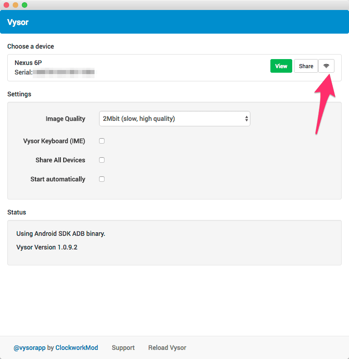Click the Vysor title in header
The image size is (349, 359).
click(x=18, y=22)
